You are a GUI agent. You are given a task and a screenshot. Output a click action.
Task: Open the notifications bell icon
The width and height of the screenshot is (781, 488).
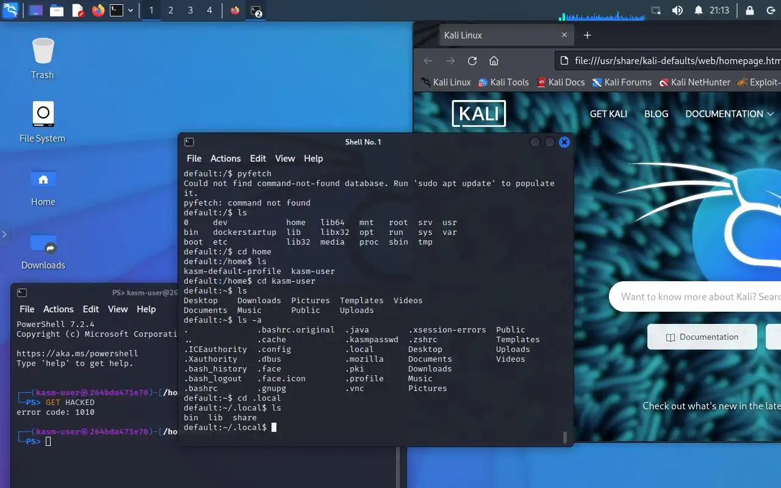point(699,10)
